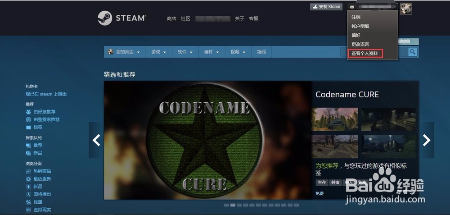450x215 pixels.
Task: Click the download icon on 安装 Steam
Action: (x=315, y=7)
